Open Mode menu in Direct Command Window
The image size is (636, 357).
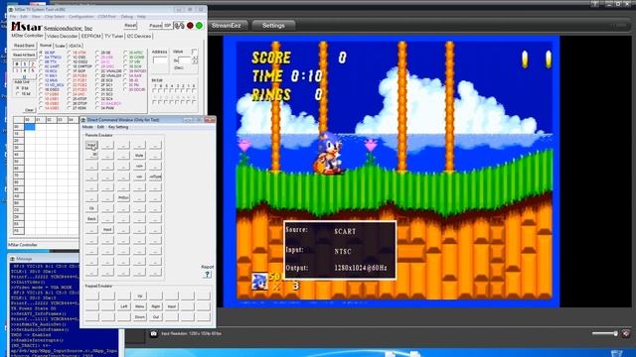87,127
